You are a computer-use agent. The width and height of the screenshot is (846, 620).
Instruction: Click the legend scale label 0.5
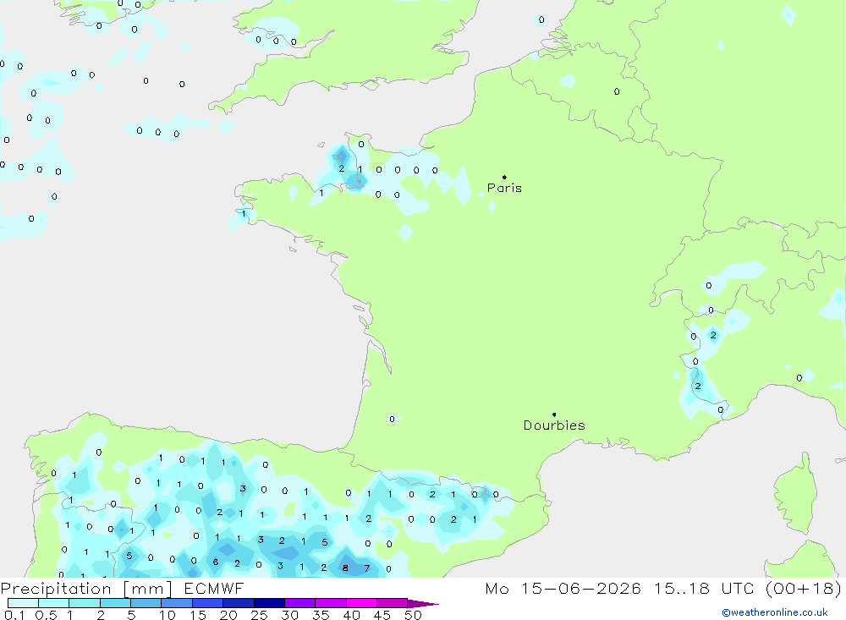pyautogui.click(x=46, y=615)
